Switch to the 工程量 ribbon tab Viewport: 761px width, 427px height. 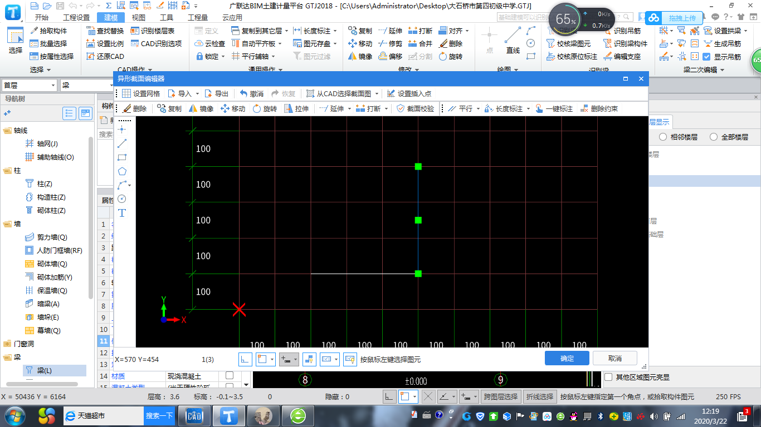(198, 17)
